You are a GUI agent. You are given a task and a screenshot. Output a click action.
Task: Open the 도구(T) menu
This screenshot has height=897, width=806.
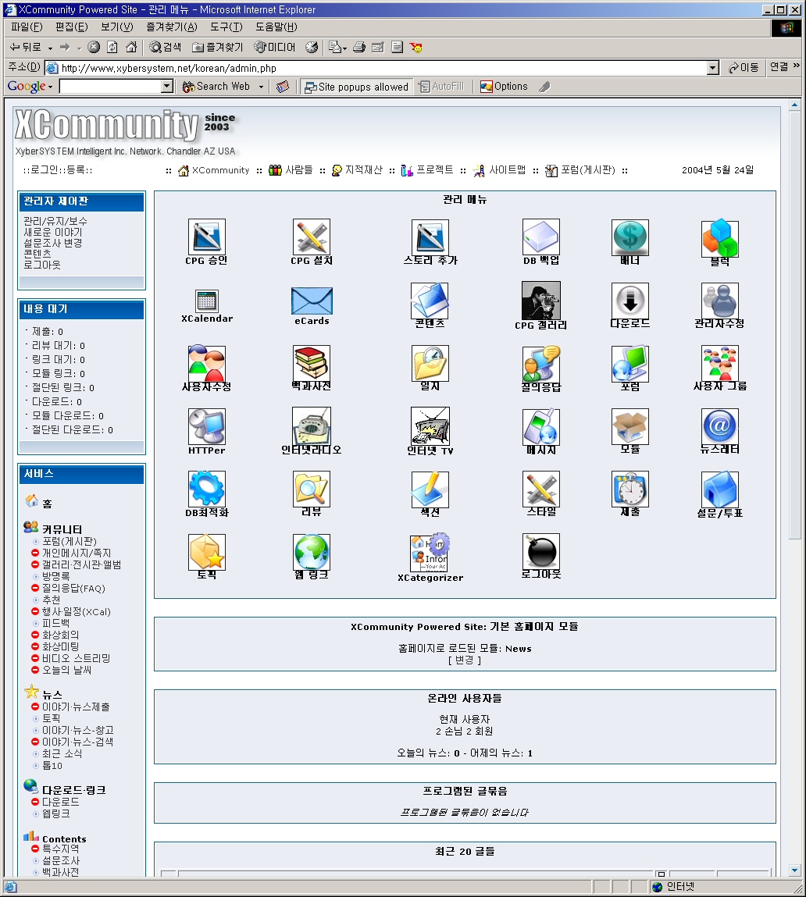point(226,27)
